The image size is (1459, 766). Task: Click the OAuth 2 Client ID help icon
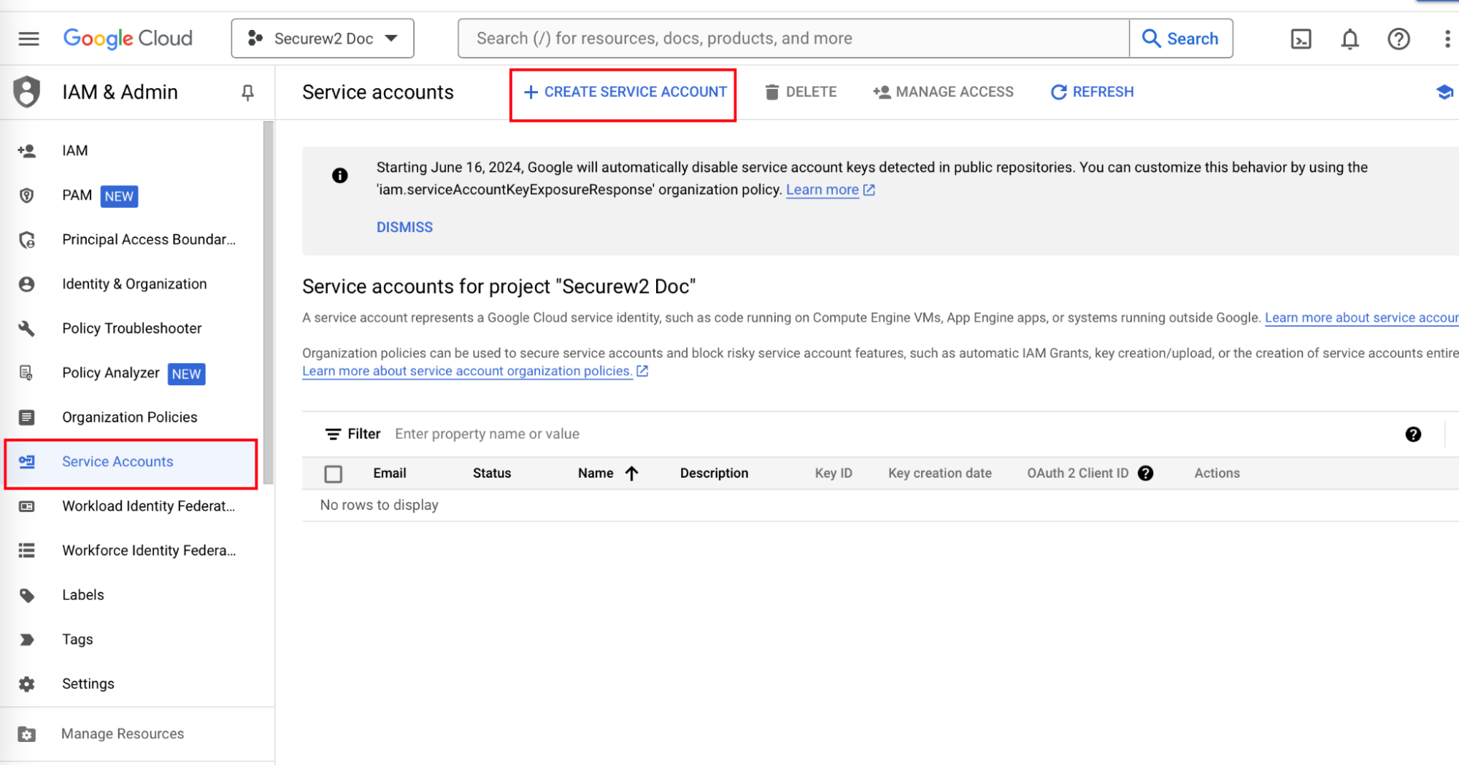[x=1145, y=473]
